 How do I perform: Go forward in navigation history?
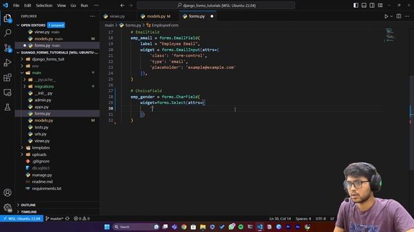click(x=131, y=6)
